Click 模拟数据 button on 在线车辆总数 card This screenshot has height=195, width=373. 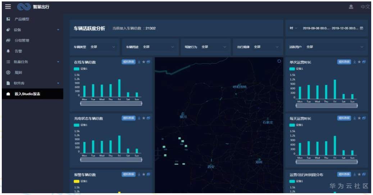(129, 62)
